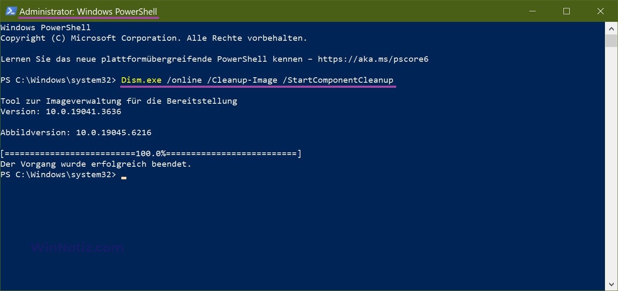Click the Abbildversion 10.0.19045.6216 line
618x291 pixels.
click(76, 133)
